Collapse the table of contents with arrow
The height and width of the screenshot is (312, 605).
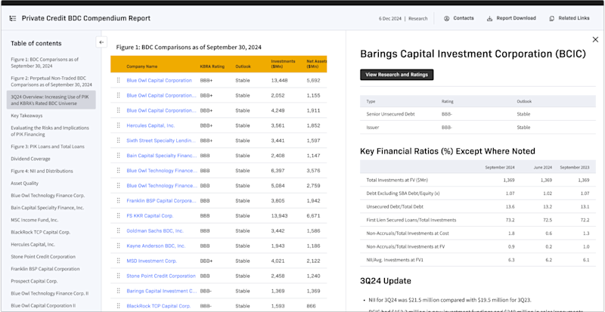point(101,42)
